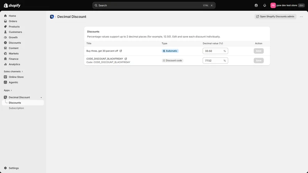Go to Analytics page

point(14,64)
